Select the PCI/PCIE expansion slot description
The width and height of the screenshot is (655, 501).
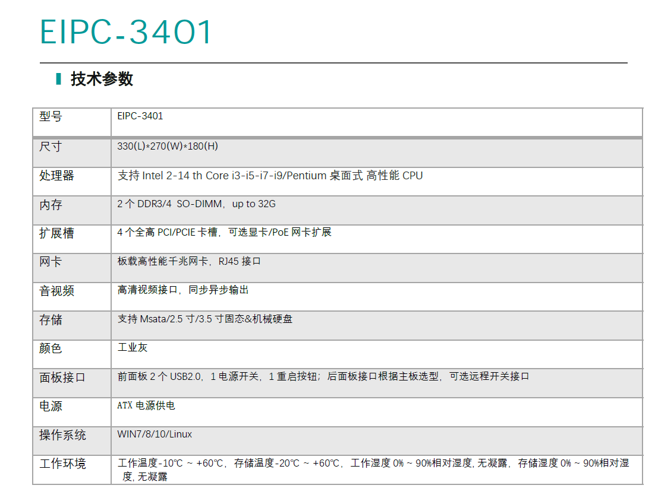(x=224, y=233)
